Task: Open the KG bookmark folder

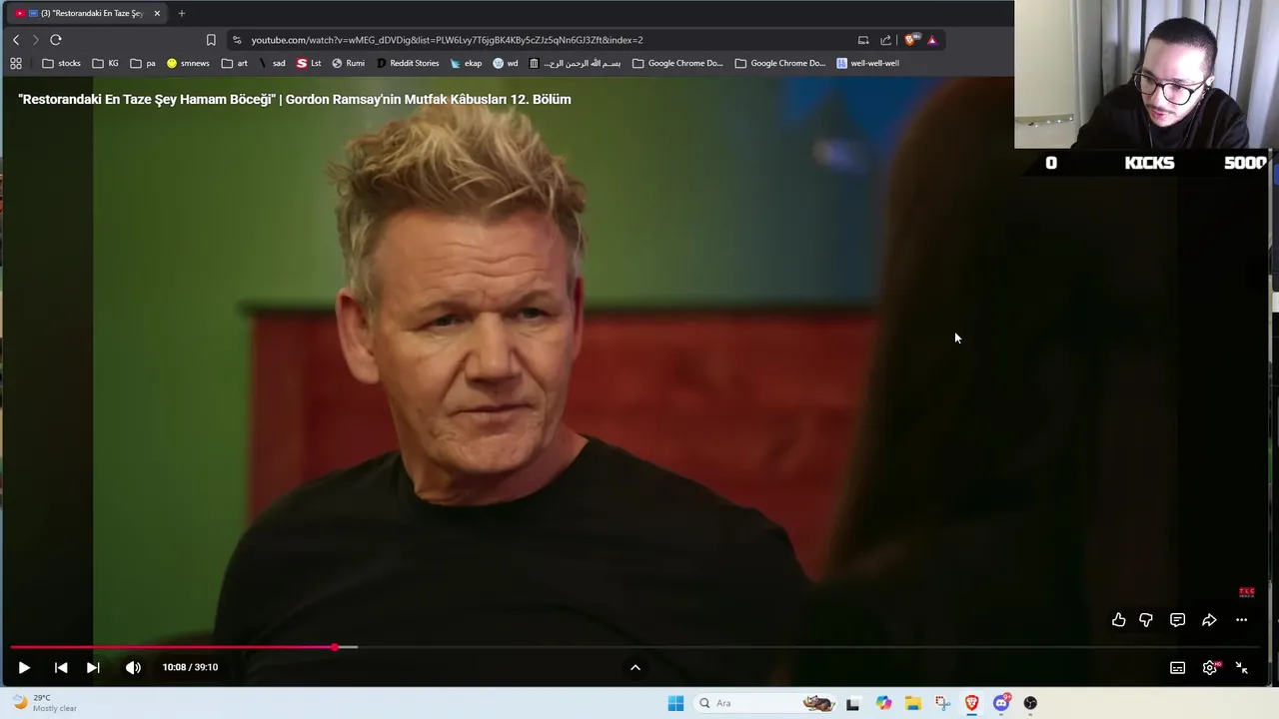Action: point(105,63)
